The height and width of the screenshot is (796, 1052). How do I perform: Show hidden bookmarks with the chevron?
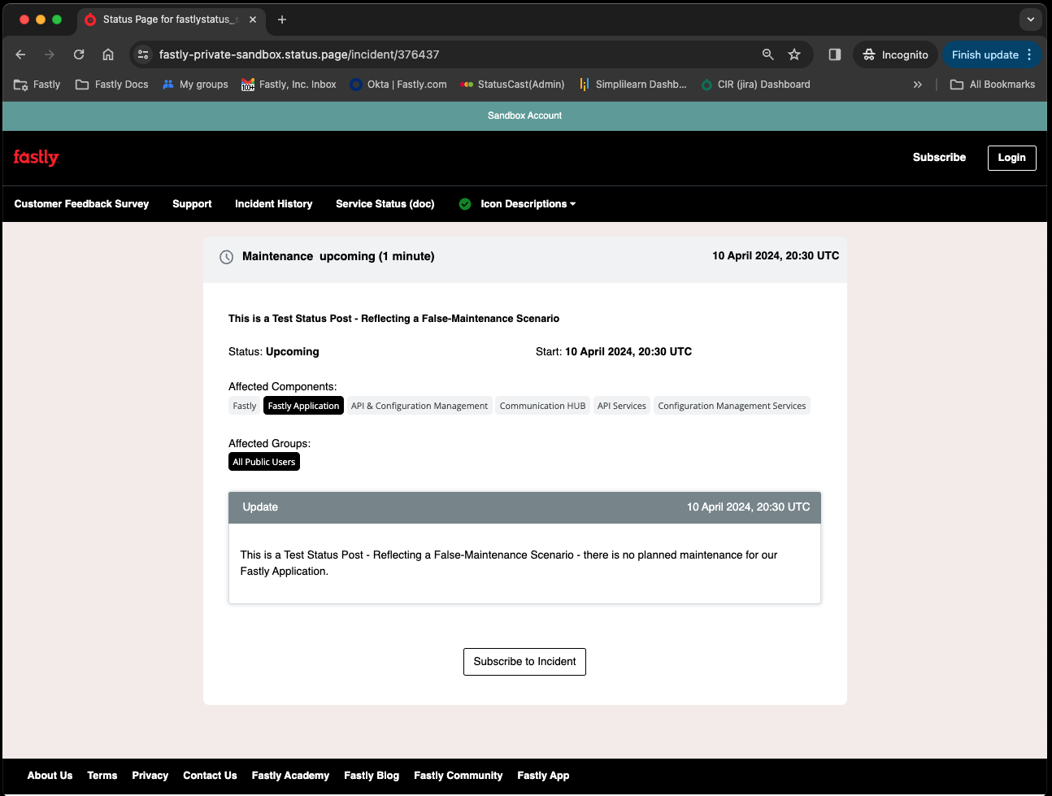point(917,85)
